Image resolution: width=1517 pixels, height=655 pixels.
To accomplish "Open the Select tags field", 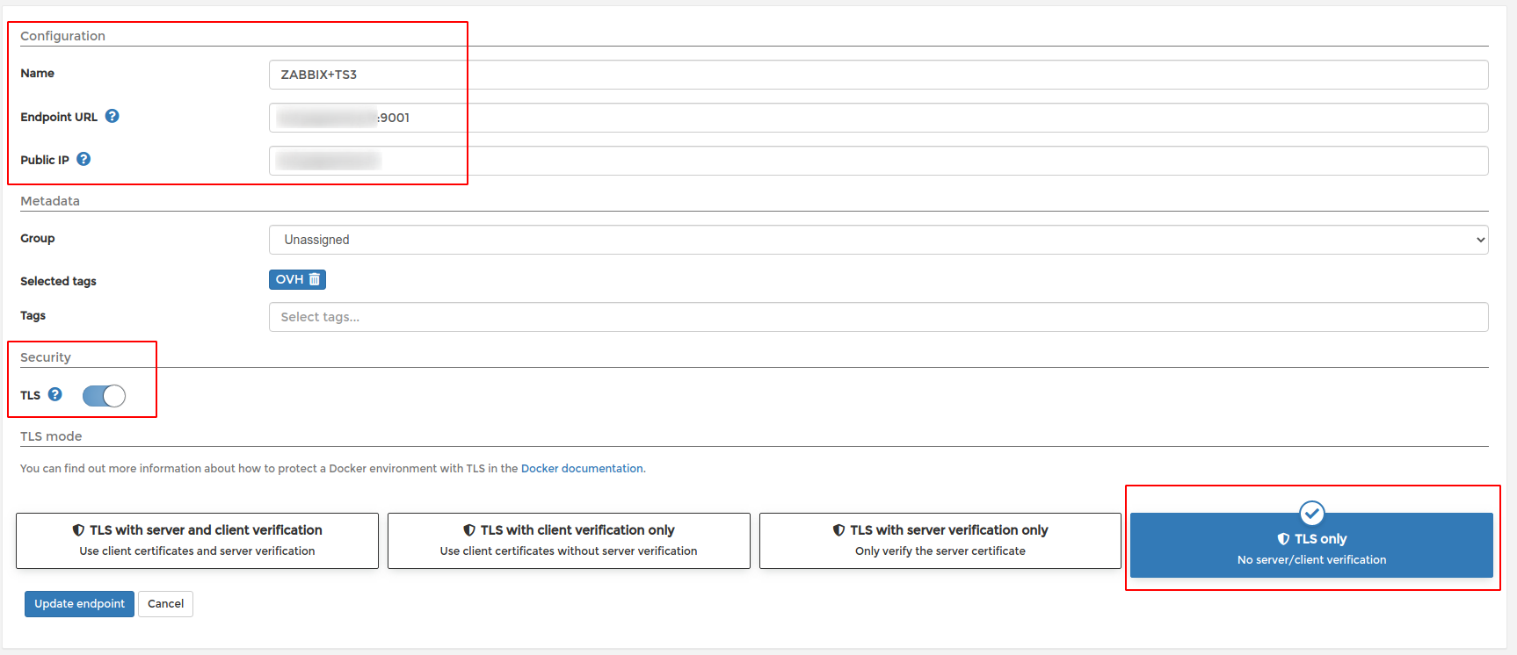I will coord(878,317).
